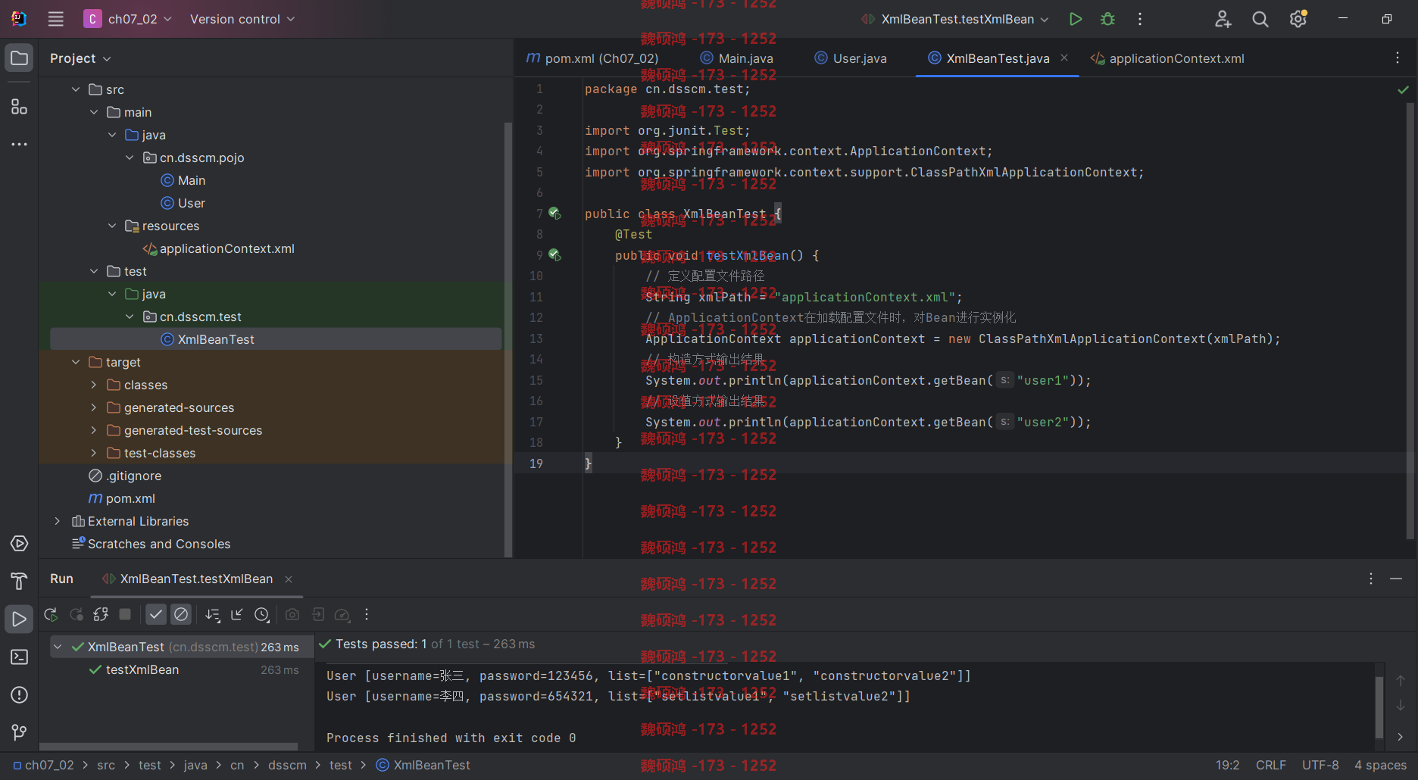Viewport: 1418px width, 780px height.
Task: Switch to pom.xml (Ch07_02) tab
Action: [592, 58]
